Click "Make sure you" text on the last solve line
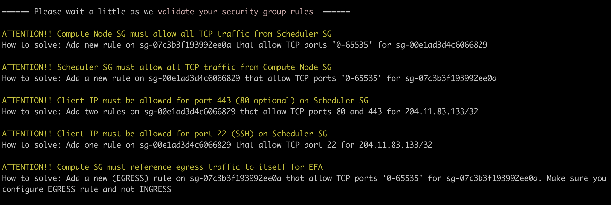611x205 pixels. click(x=576, y=178)
